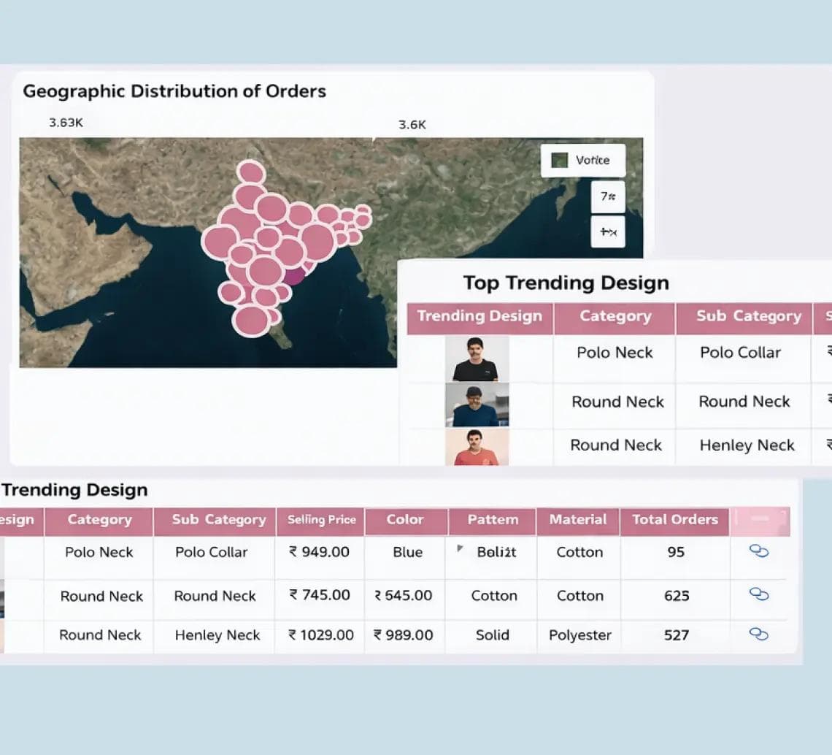
Task: Click the darker magenta bubble on the map
Action: point(295,276)
